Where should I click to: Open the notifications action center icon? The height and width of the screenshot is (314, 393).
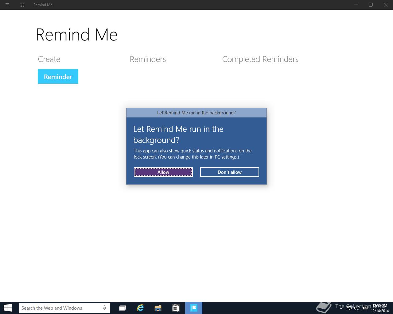pos(365,308)
